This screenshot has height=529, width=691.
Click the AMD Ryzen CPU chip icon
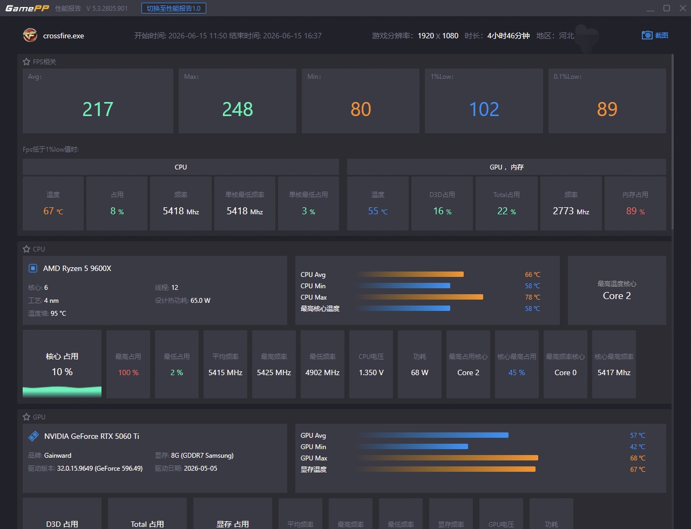click(33, 268)
